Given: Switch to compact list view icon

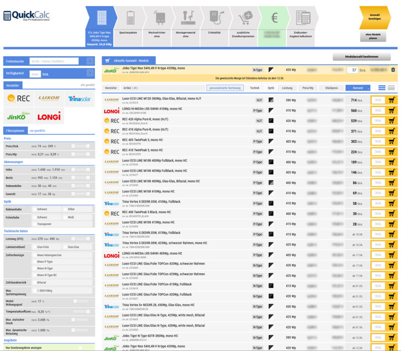Looking at the screenshot, I should click(x=382, y=88).
